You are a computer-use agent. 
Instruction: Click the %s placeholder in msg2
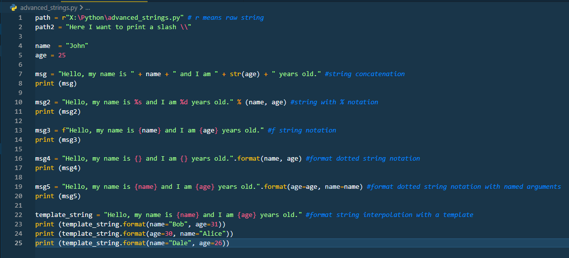(138, 102)
